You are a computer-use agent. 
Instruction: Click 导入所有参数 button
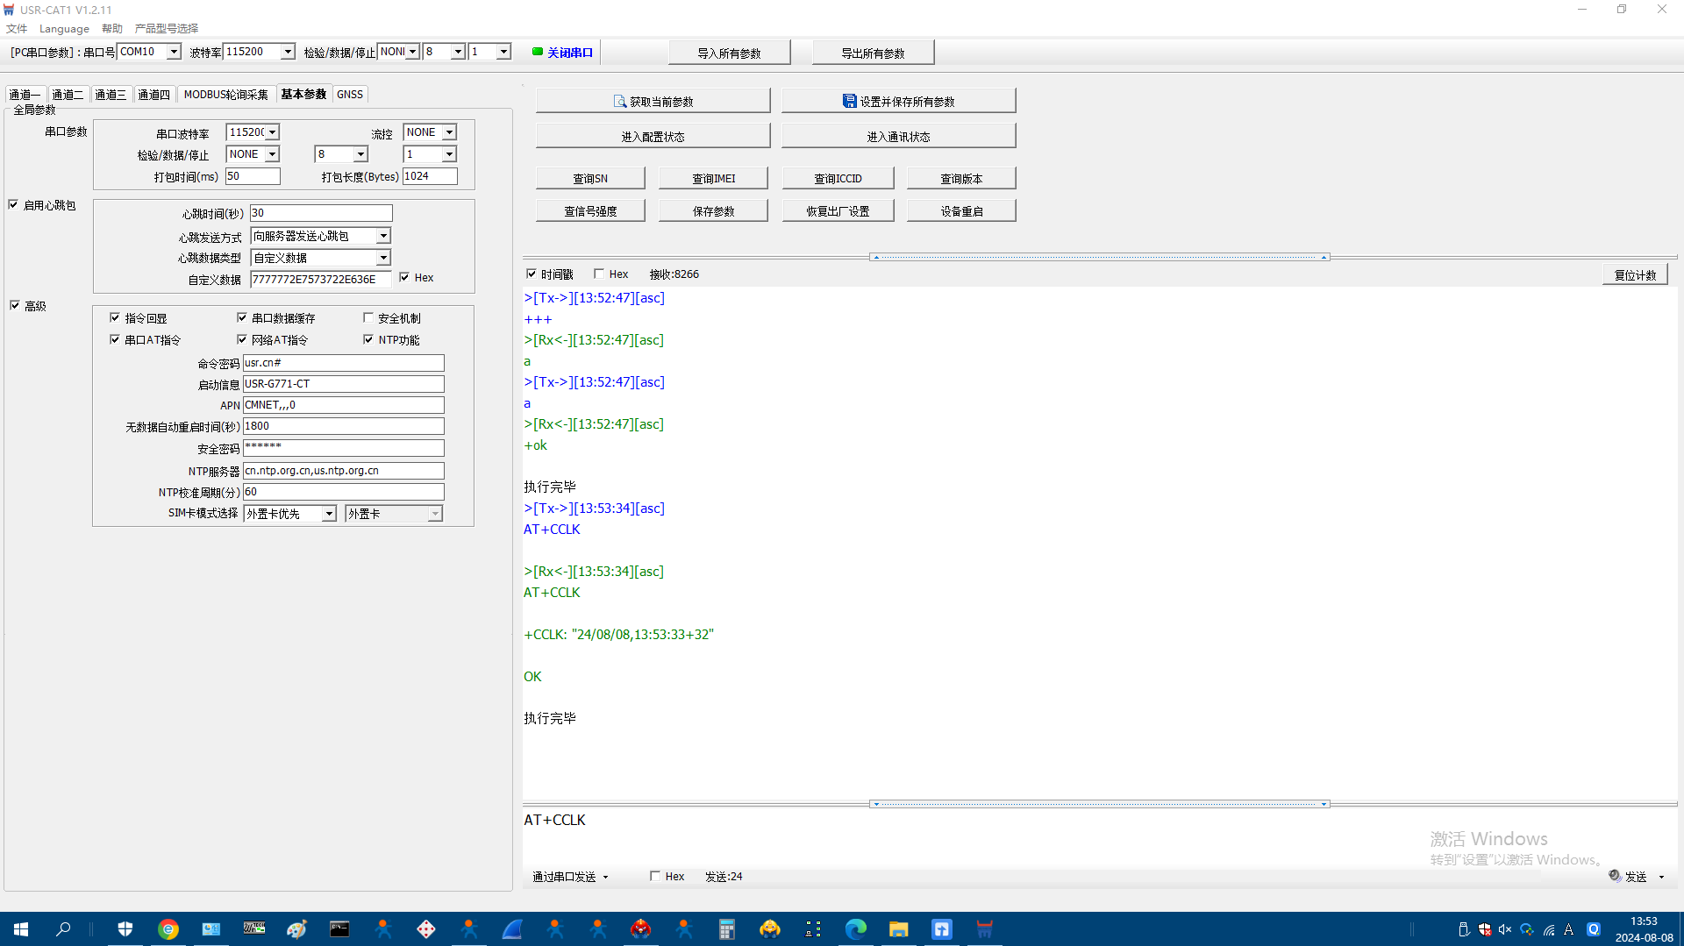729,53
